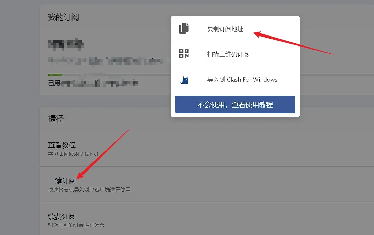Open the 查看教程 shortcut
Image resolution: width=374 pixels, height=235 pixels.
click(x=207, y=149)
